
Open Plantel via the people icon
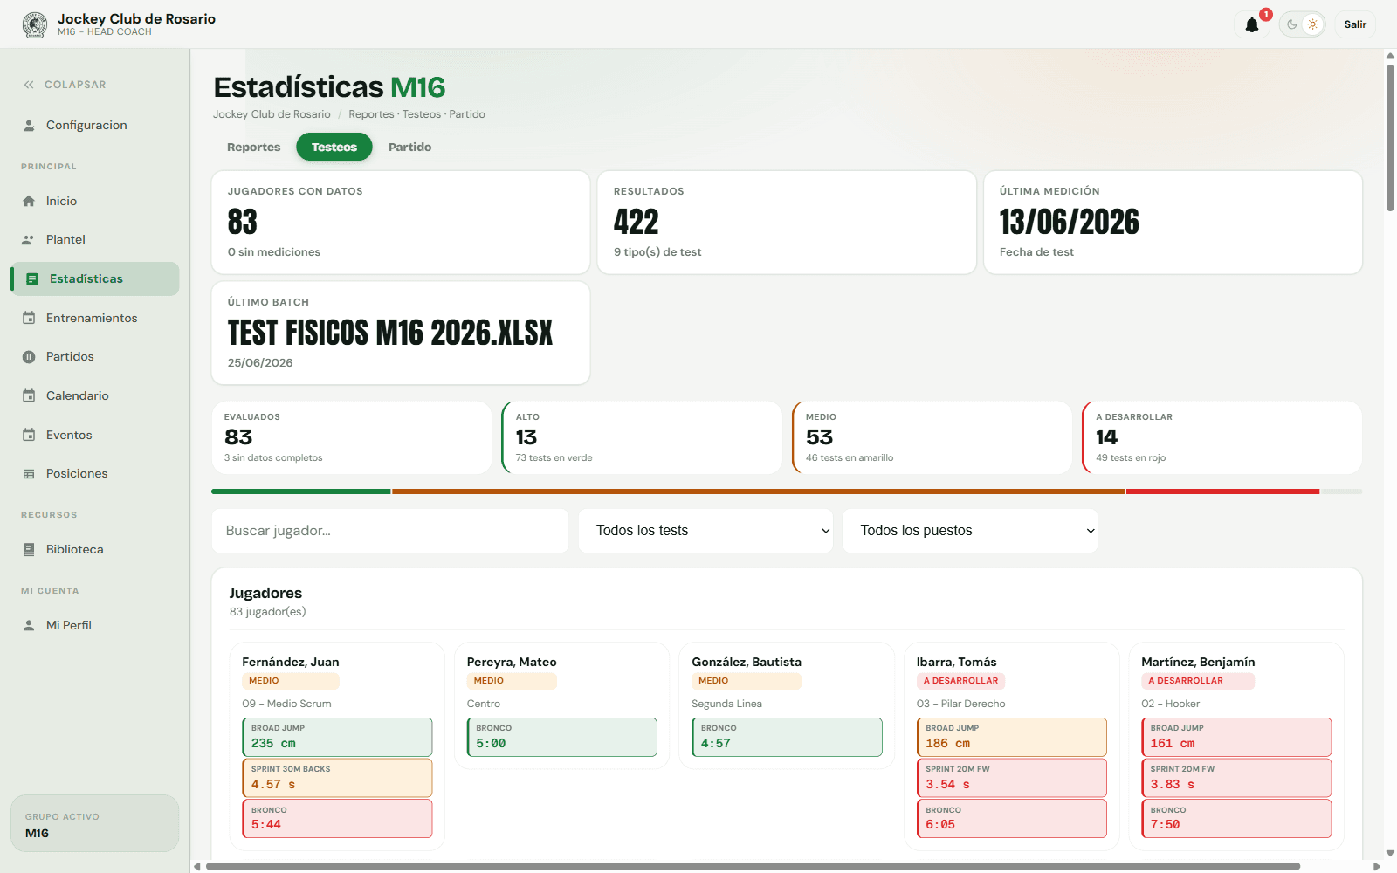[x=29, y=239]
